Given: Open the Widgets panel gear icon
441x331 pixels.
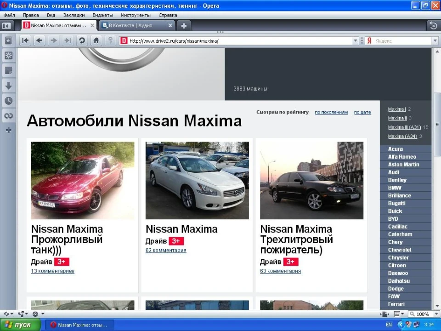Looking at the screenshot, I should coord(8,56).
